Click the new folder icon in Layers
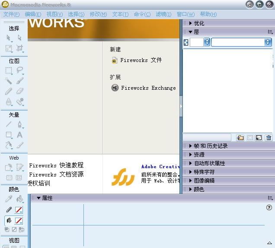This screenshot has height=248, width=275. click(240, 137)
